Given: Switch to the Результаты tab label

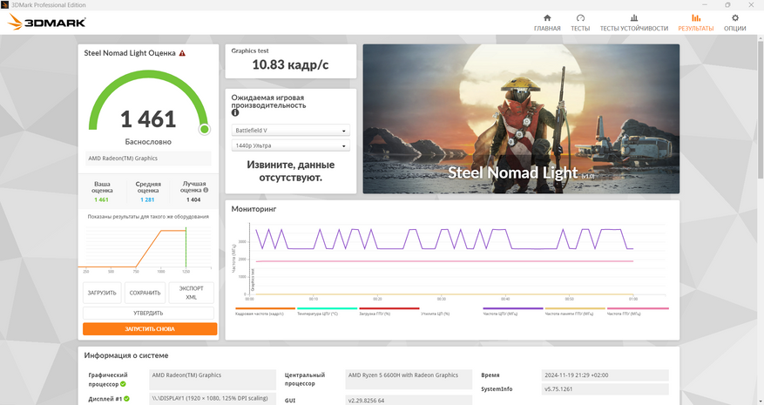Looking at the screenshot, I should (x=696, y=28).
